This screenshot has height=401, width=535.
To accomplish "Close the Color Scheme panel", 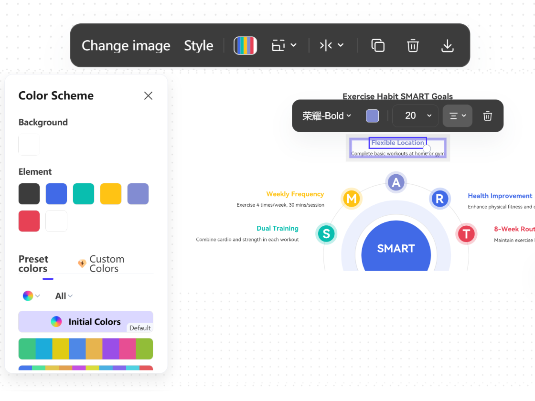I will [148, 95].
